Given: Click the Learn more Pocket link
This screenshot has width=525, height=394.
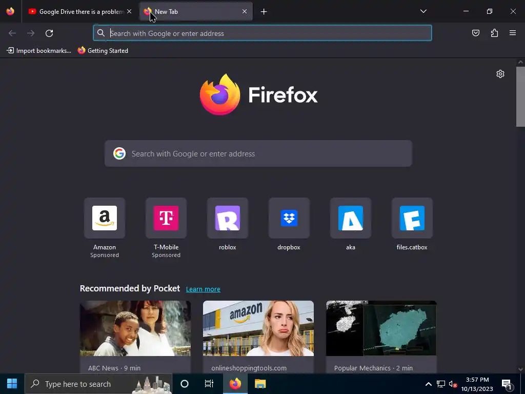Looking at the screenshot, I should (x=203, y=289).
